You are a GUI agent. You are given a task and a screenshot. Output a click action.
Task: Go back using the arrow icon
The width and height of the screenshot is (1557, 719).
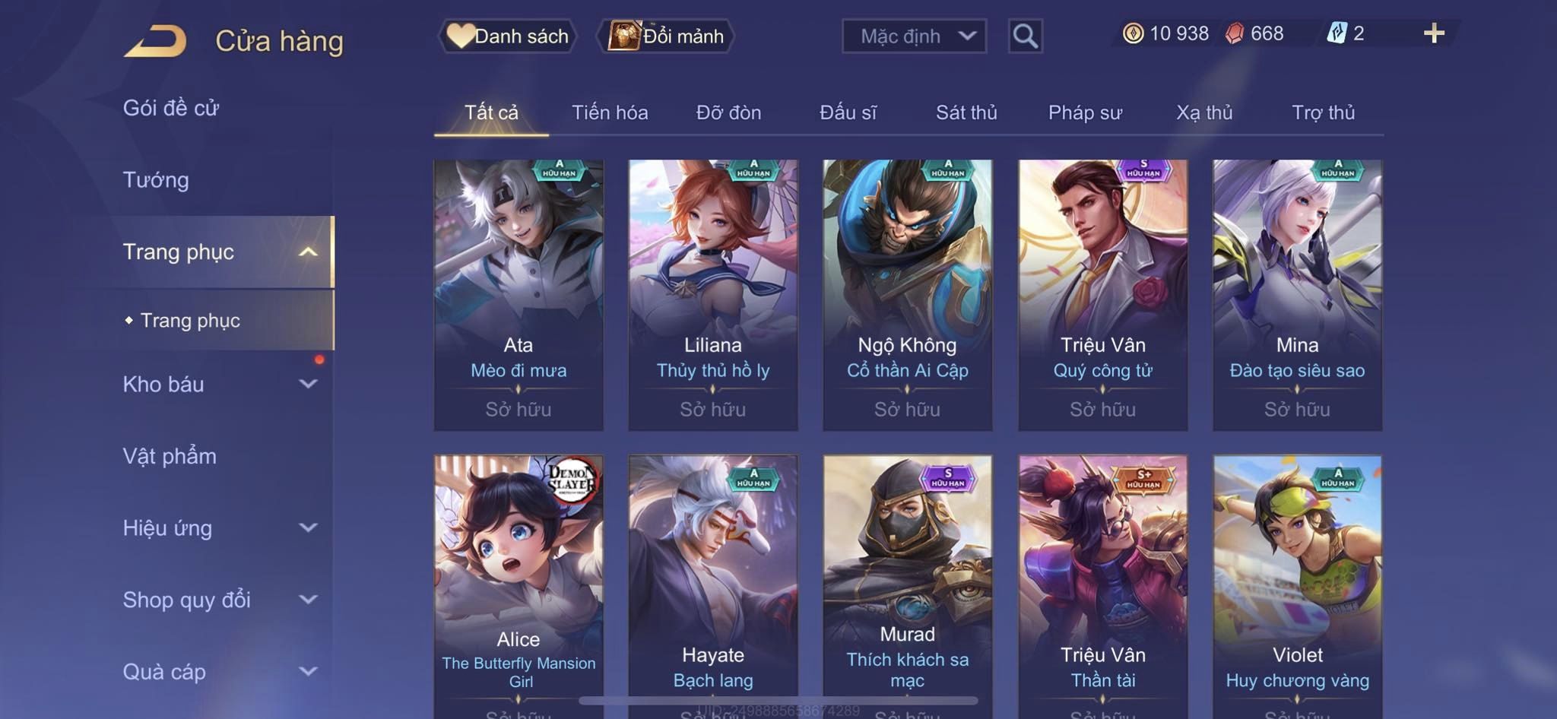pyautogui.click(x=156, y=40)
